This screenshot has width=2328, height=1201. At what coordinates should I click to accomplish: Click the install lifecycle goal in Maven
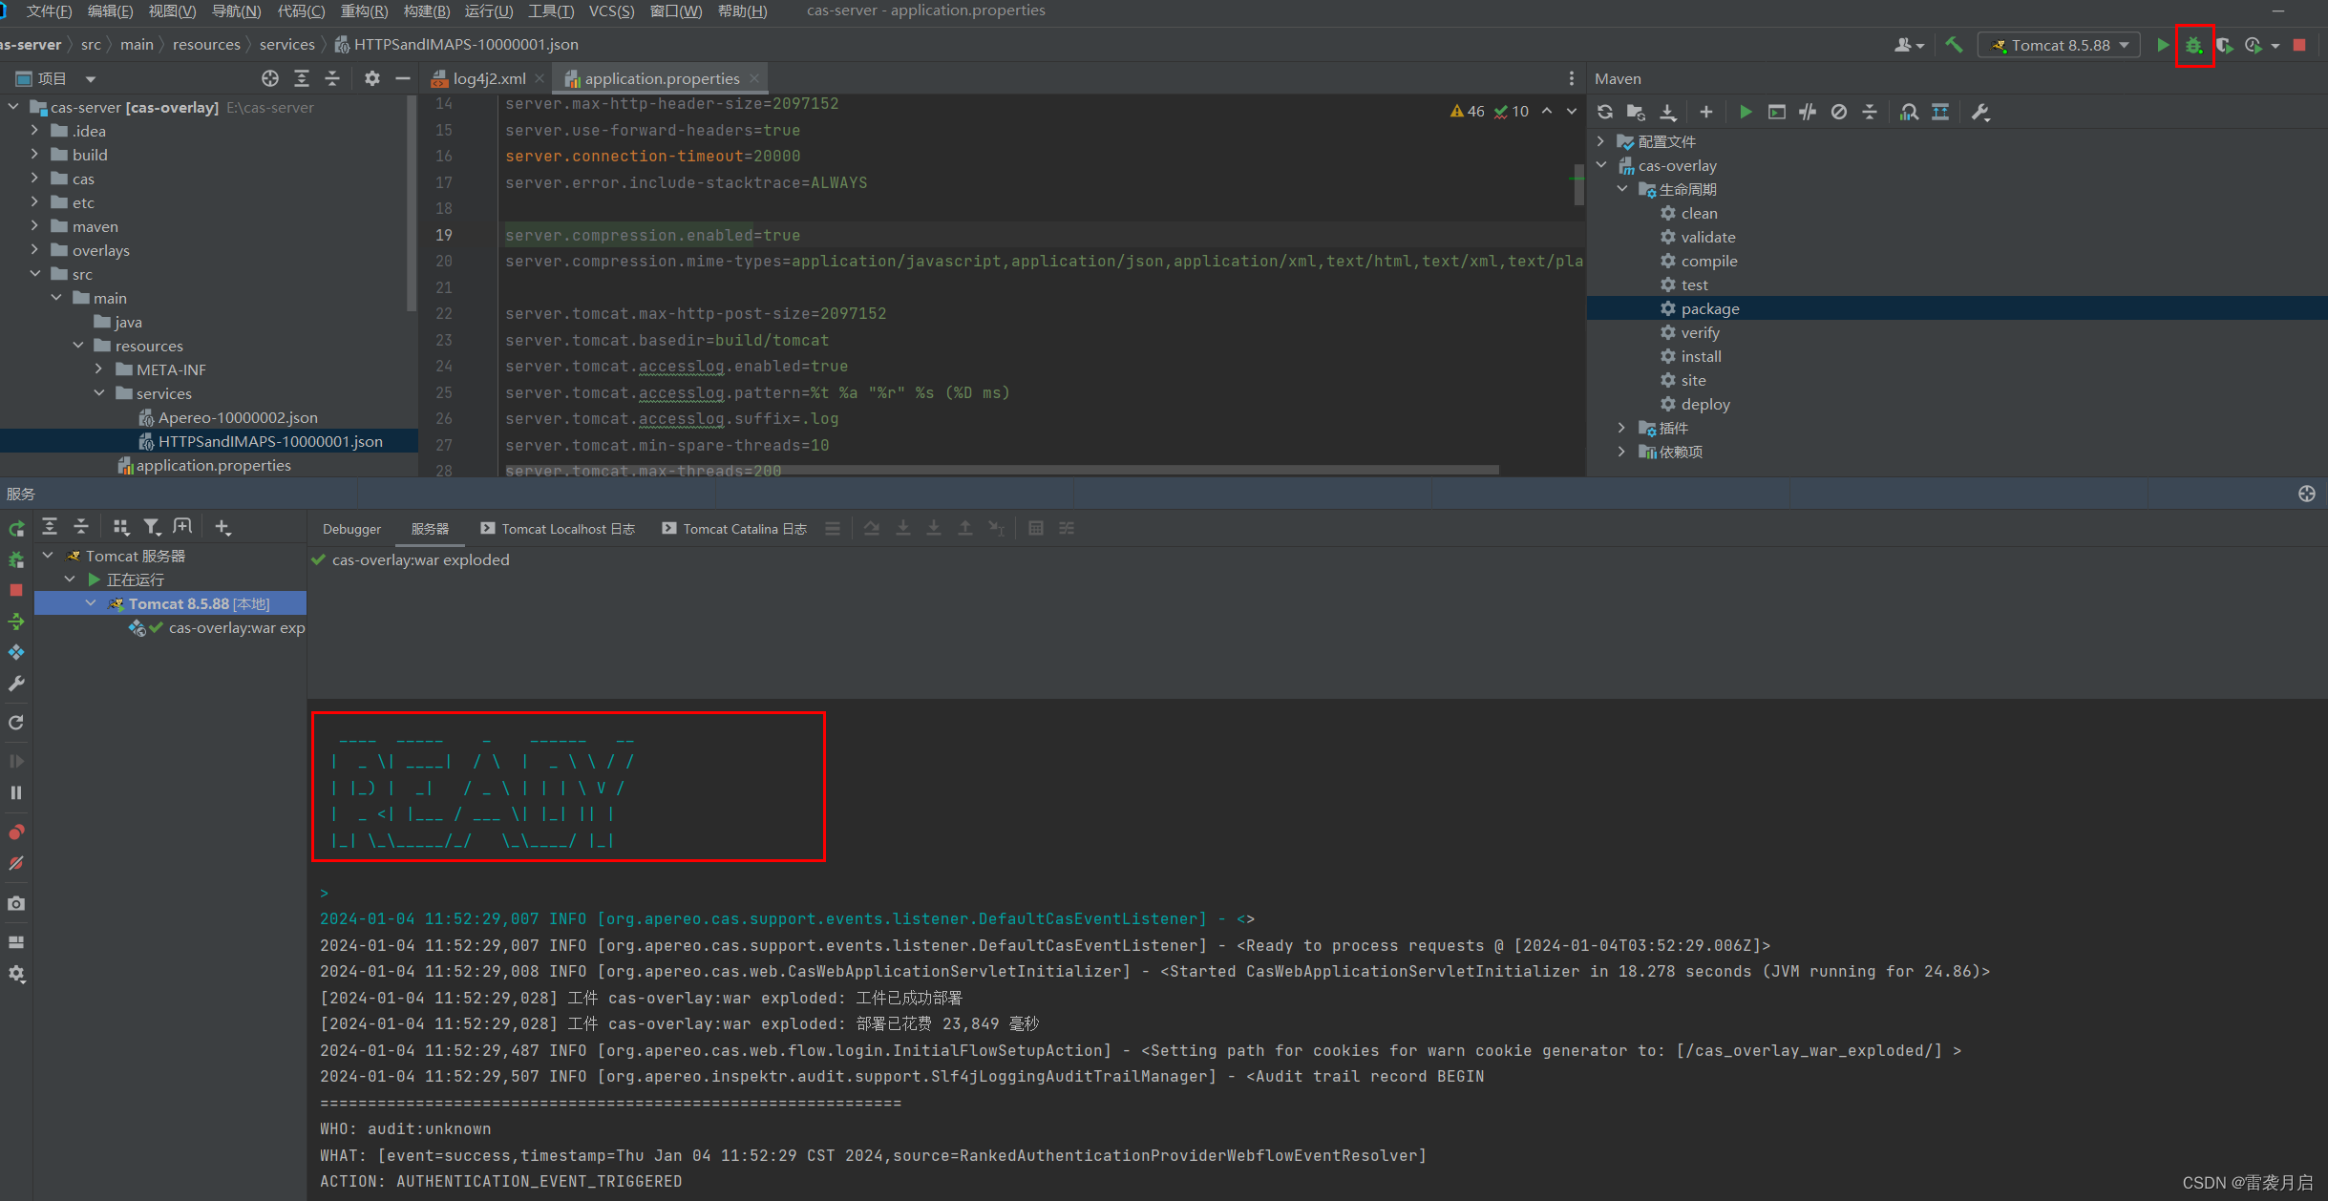click(1701, 356)
